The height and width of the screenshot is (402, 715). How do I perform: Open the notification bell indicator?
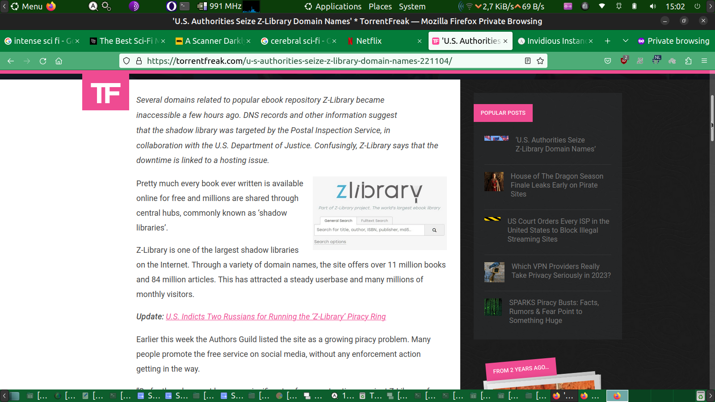click(x=619, y=6)
